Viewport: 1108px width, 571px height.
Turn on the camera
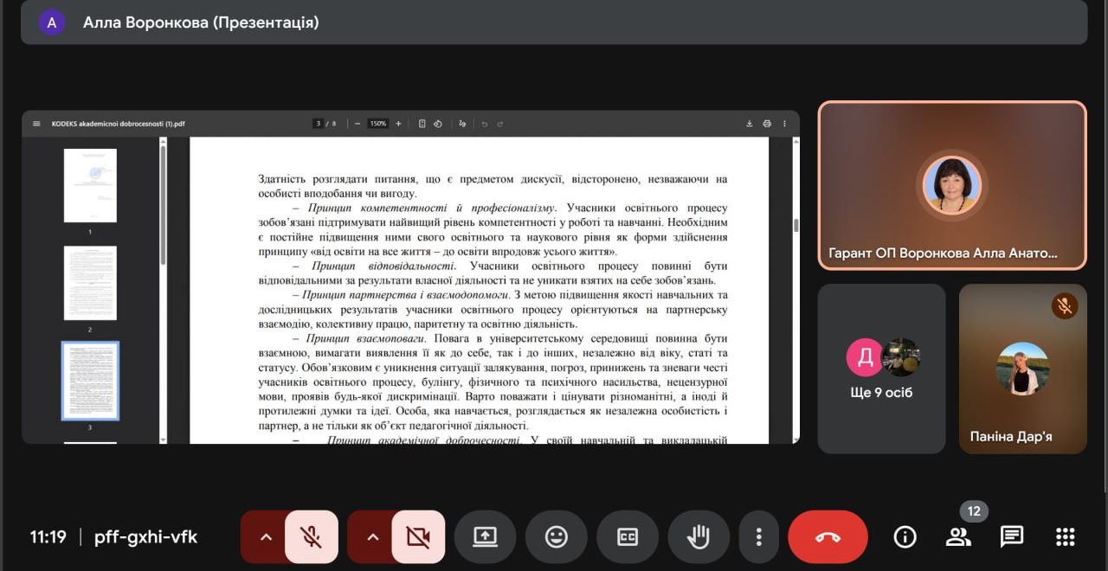pyautogui.click(x=418, y=537)
